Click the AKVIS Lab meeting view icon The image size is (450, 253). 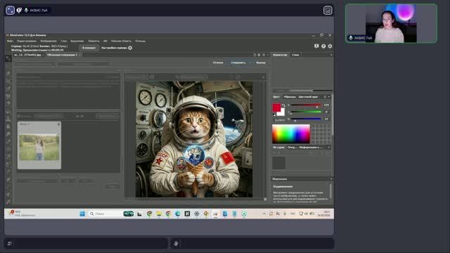(11, 11)
